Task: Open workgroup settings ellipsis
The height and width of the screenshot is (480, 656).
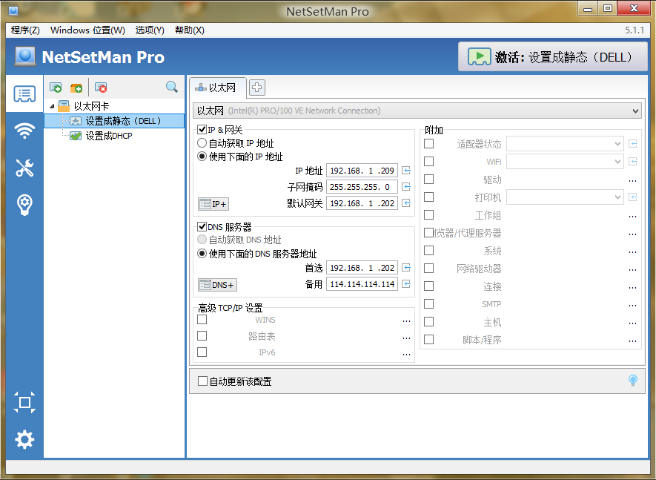Action: pyautogui.click(x=632, y=217)
